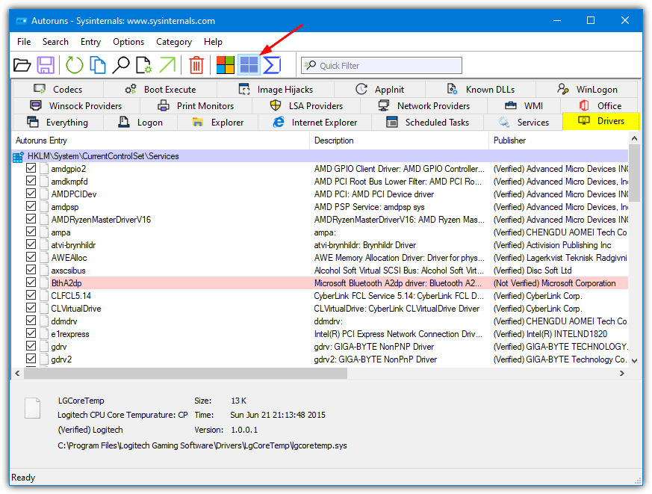Open the Search menu
The width and height of the screenshot is (652, 494).
[x=55, y=42]
